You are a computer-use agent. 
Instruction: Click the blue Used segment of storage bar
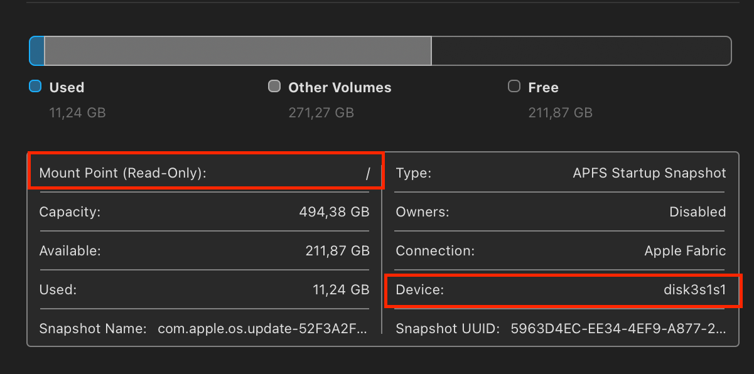click(37, 51)
